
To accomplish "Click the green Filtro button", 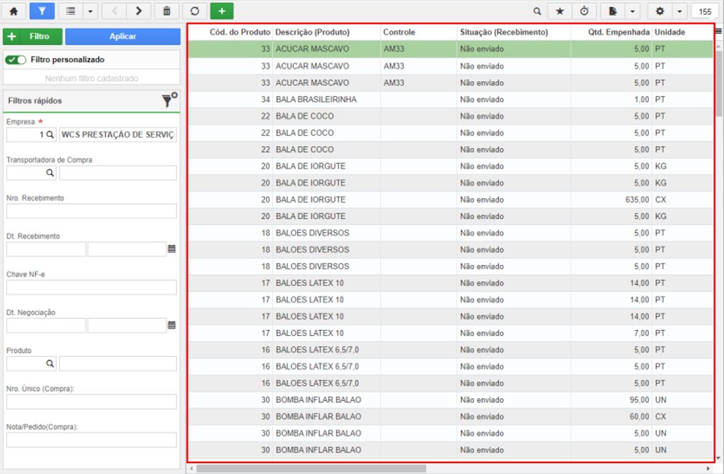I will click(x=33, y=37).
